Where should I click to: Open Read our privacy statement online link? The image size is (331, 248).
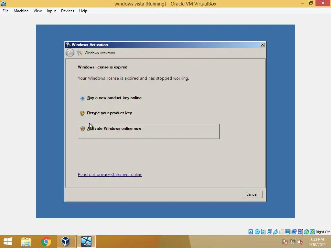[x=110, y=175]
